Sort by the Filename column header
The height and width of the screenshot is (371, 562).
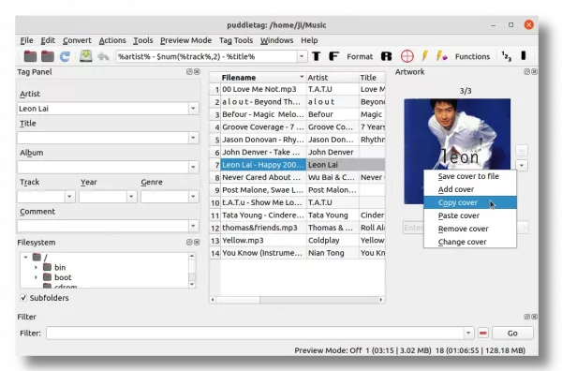click(262, 78)
